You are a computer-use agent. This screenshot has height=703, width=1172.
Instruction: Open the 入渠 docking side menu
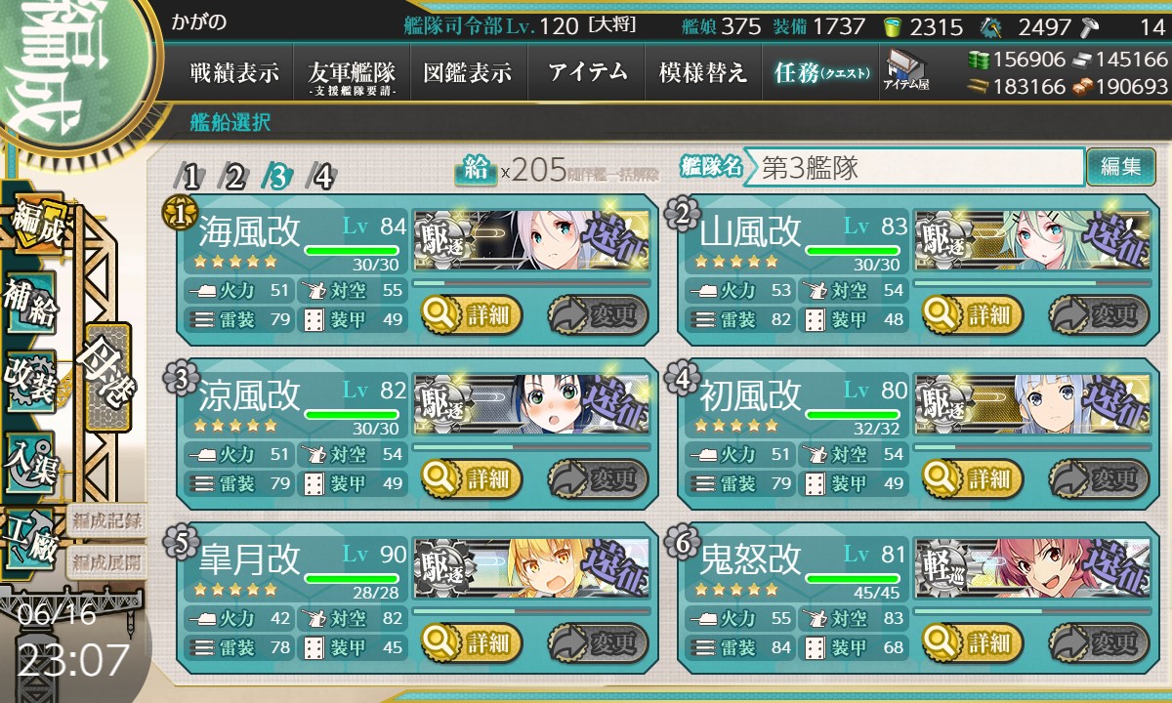click(31, 458)
